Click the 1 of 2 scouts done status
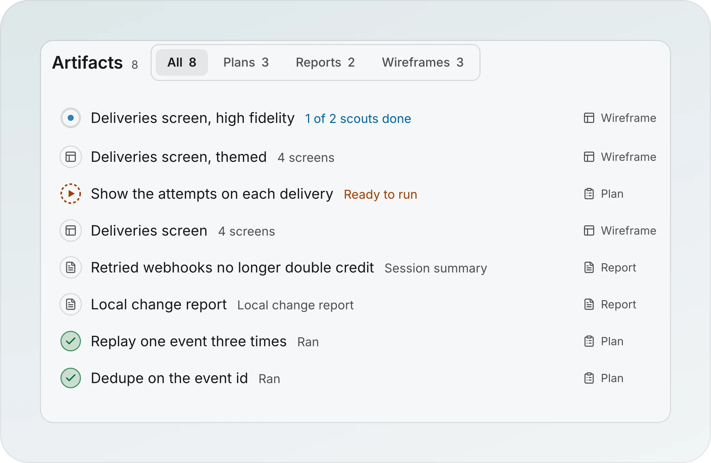 tap(358, 118)
